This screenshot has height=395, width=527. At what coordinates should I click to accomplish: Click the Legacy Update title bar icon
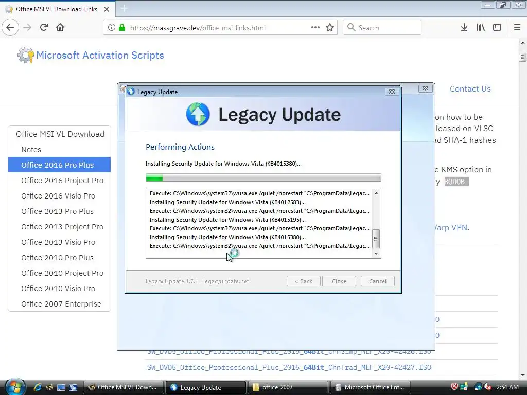point(131,92)
